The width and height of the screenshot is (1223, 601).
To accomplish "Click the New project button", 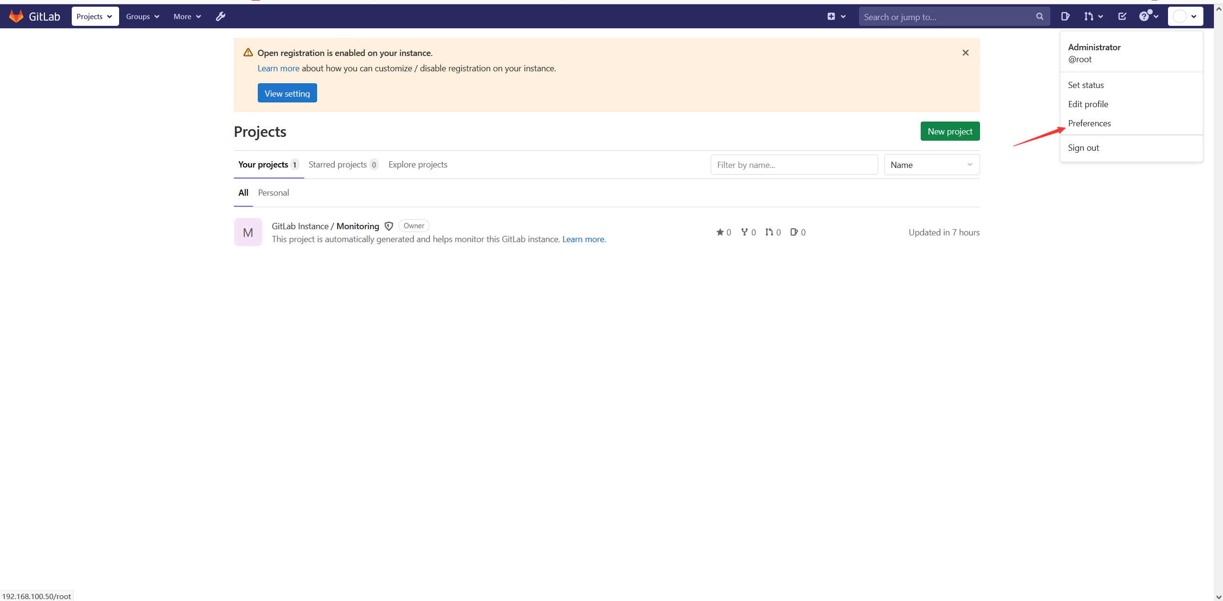I will 950,131.
